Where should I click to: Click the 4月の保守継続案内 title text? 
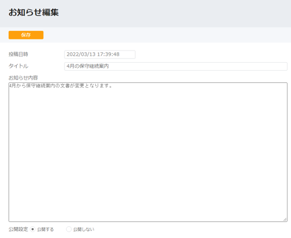88,66
